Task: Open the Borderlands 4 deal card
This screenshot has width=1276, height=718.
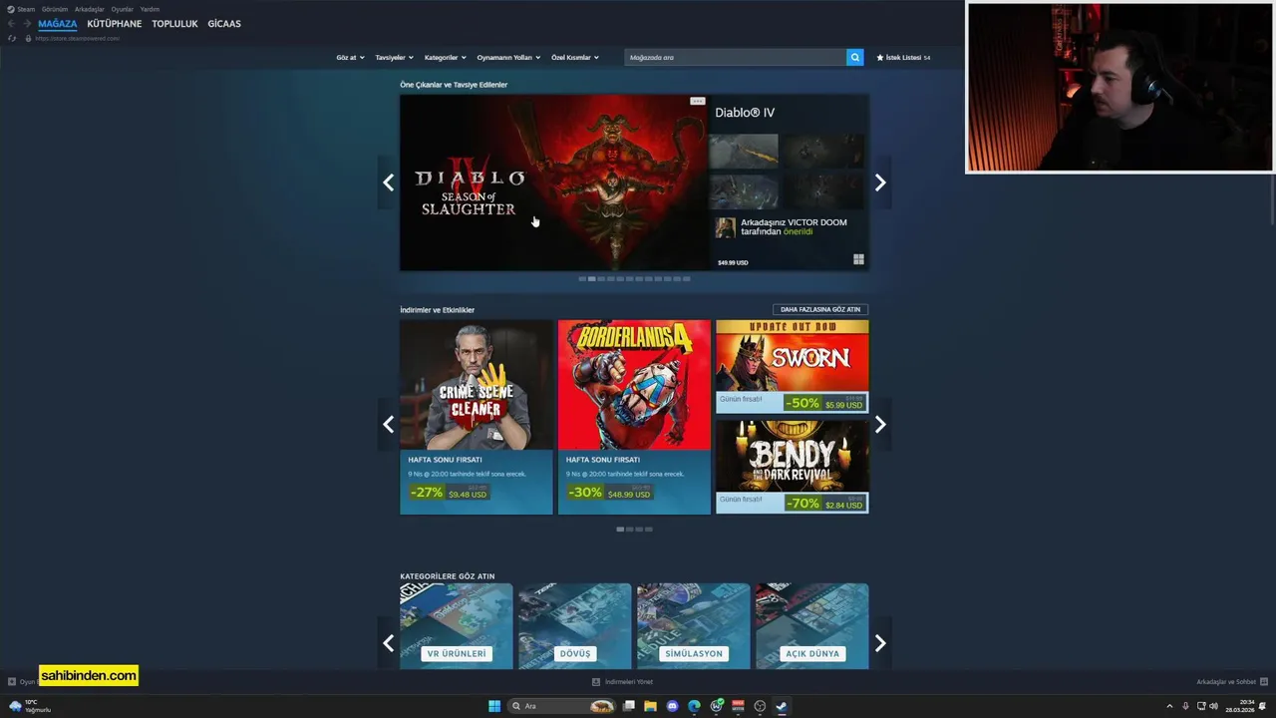Action: tap(634, 417)
